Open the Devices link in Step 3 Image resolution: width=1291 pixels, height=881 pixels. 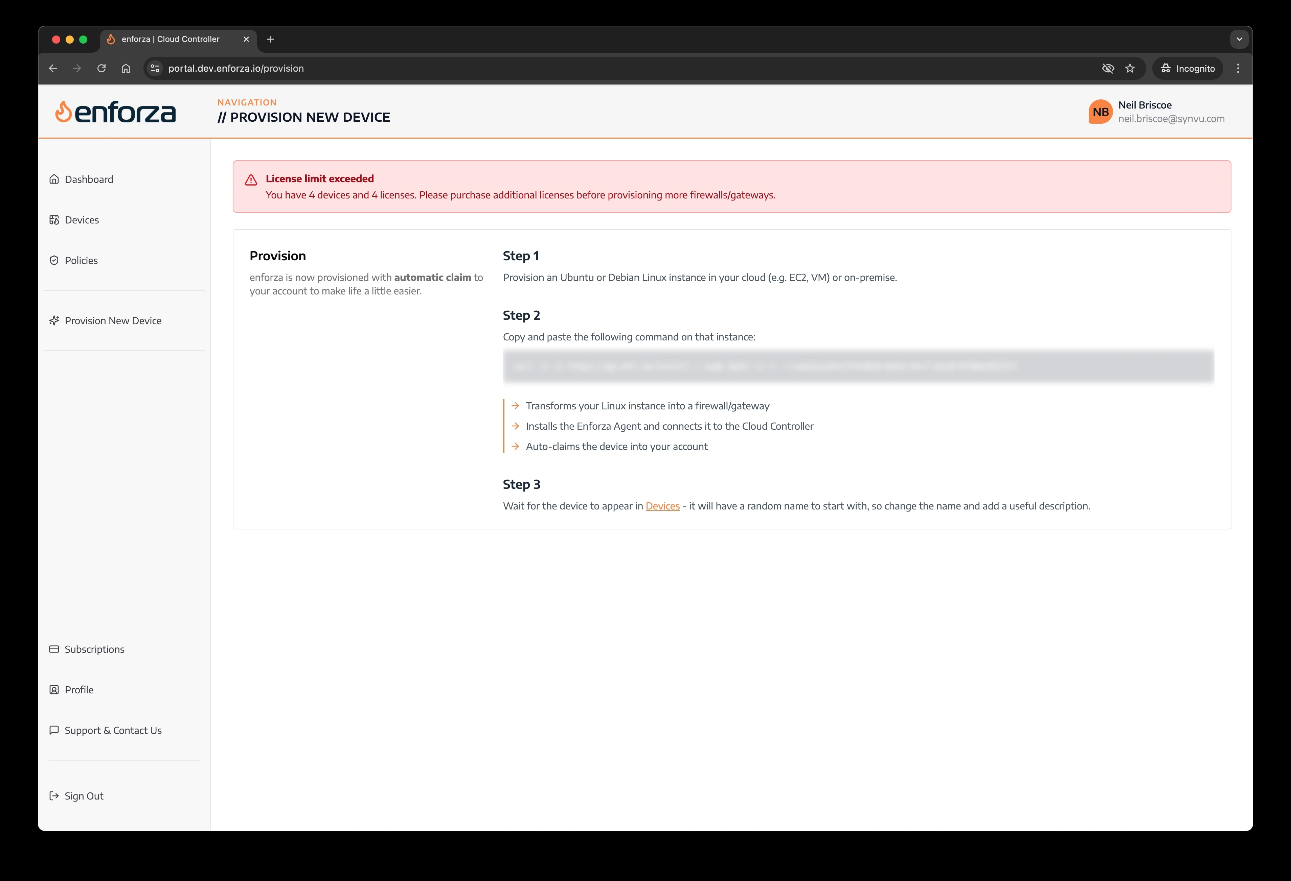click(663, 506)
